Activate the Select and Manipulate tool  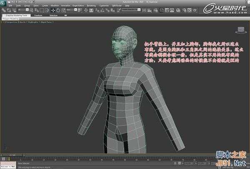(x=86, y=10)
